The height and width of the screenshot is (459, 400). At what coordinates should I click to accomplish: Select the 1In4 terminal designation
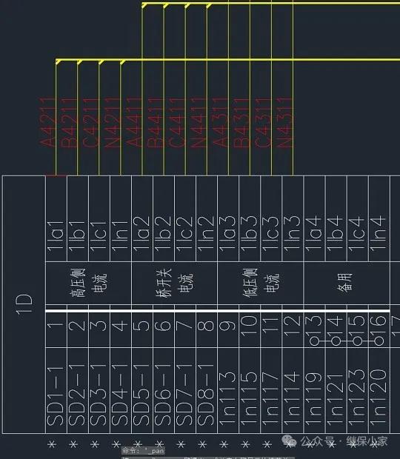[379, 234]
